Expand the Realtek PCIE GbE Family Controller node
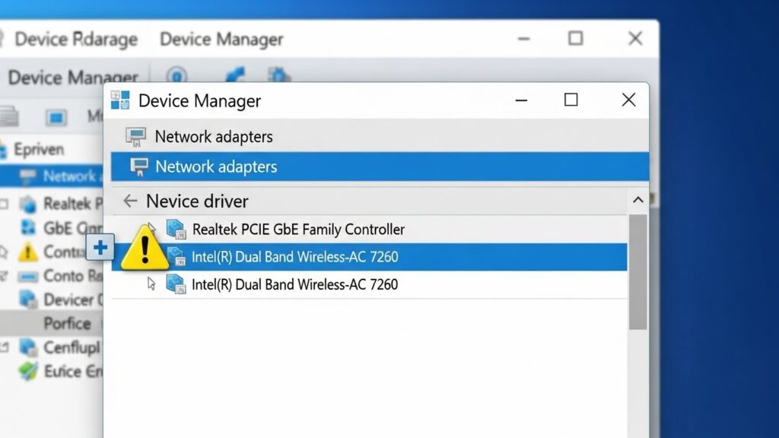This screenshot has width=779, height=438. click(x=151, y=228)
